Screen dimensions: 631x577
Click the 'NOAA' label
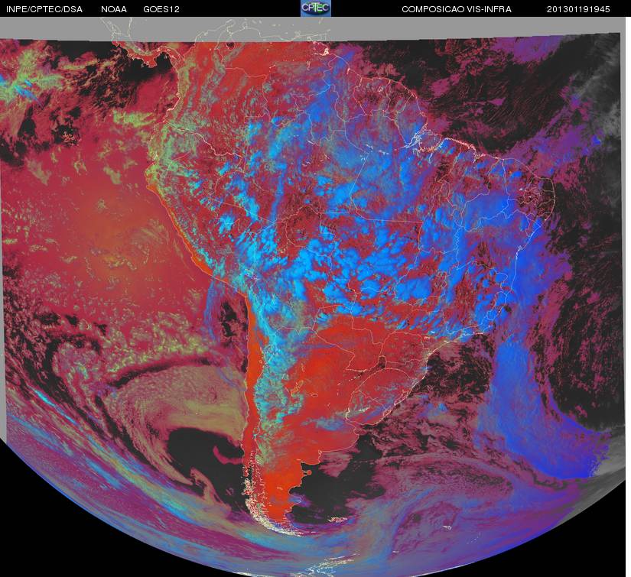114,9
